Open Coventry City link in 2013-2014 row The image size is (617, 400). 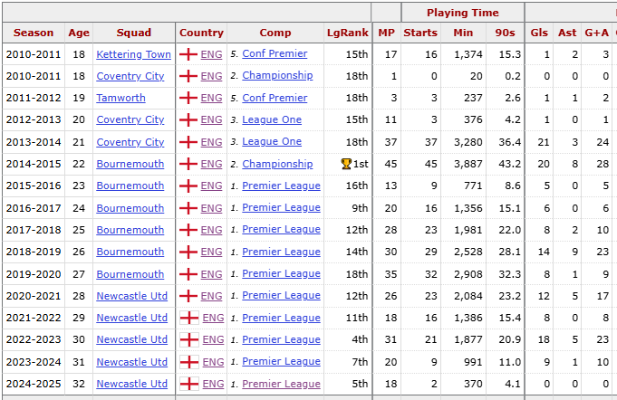130,142
